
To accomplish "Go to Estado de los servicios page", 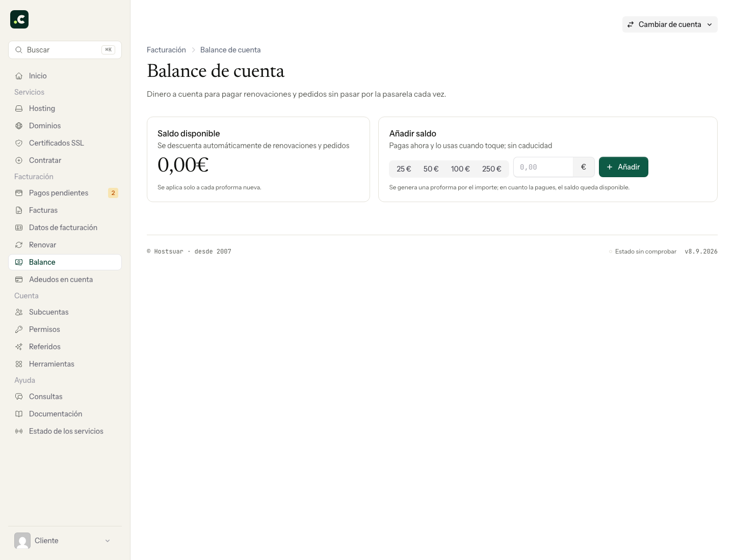I will click(65, 431).
